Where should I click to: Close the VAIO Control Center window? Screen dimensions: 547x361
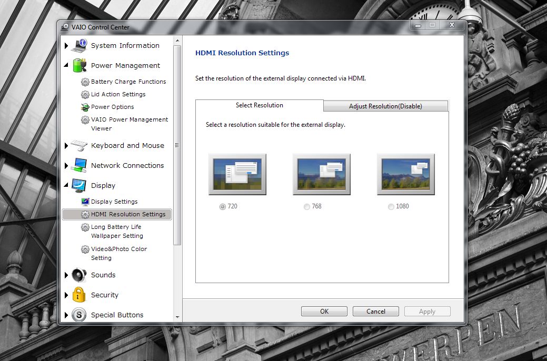point(452,25)
